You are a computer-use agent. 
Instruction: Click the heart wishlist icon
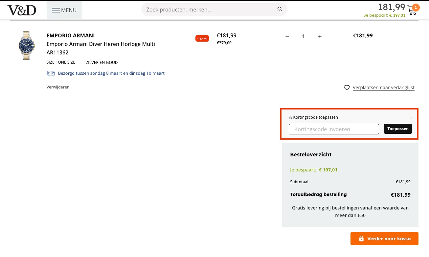click(x=347, y=88)
